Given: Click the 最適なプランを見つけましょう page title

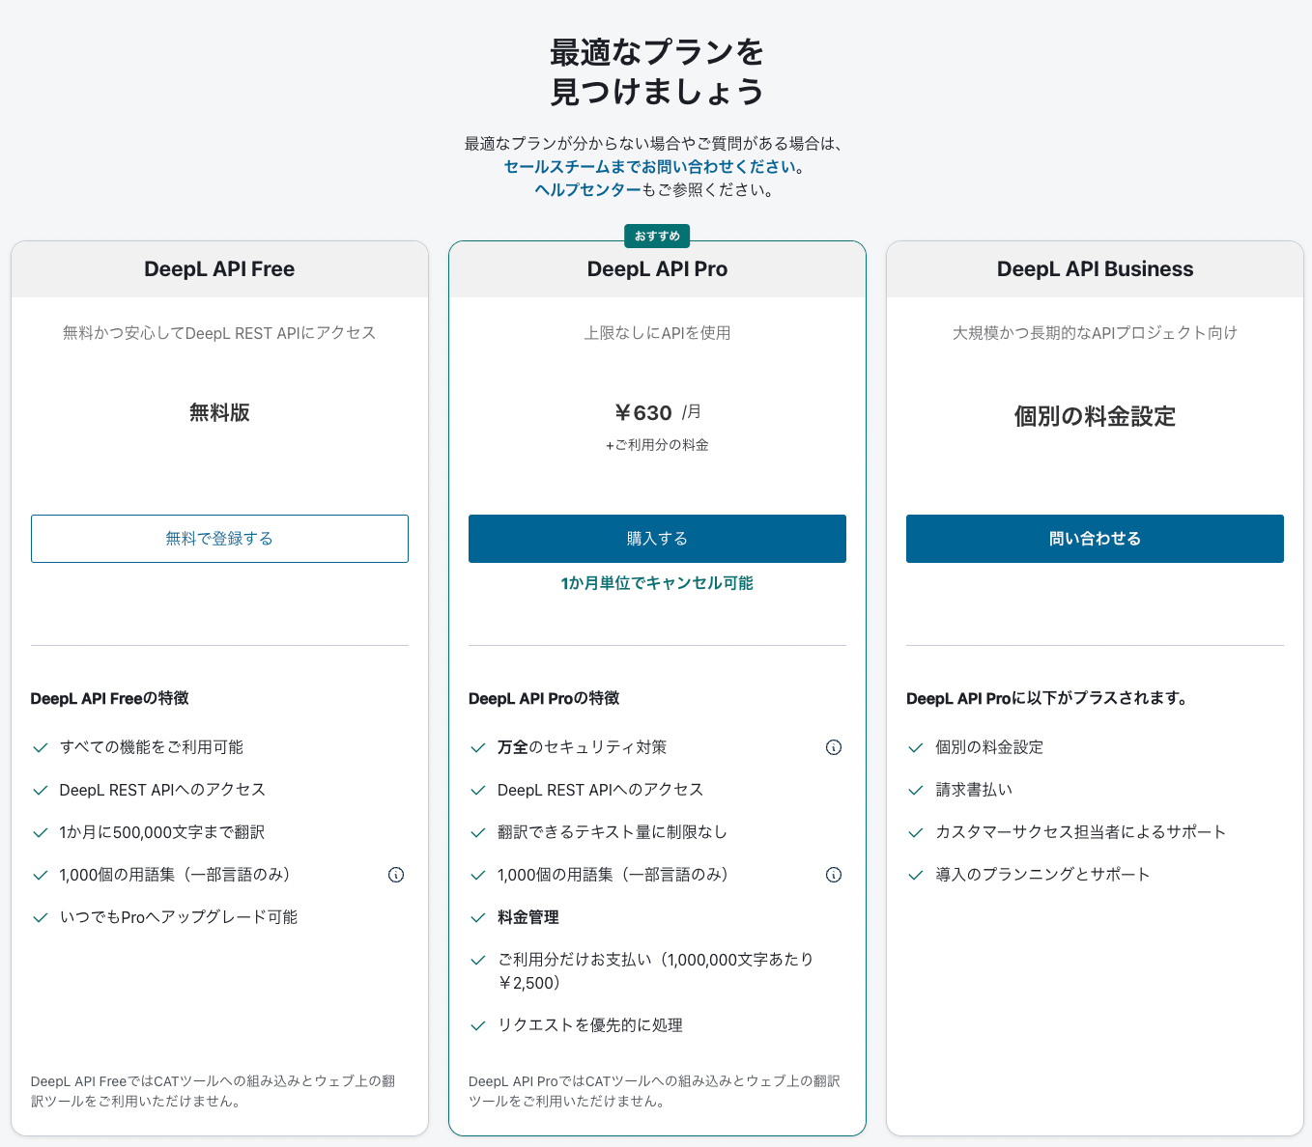Looking at the screenshot, I should click(x=657, y=71).
